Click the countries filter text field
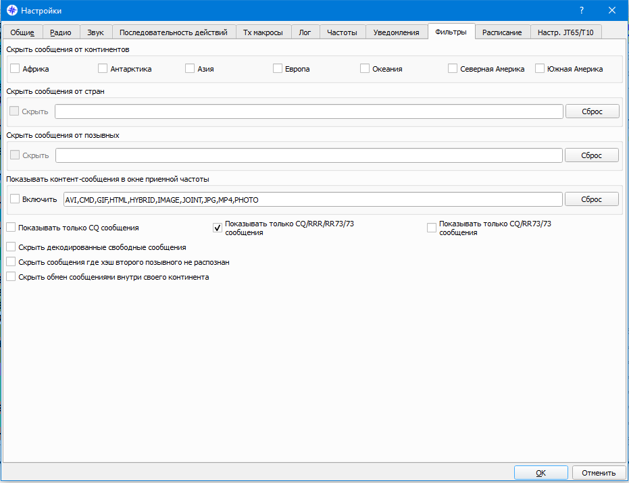This screenshot has height=483, width=629. (x=309, y=111)
